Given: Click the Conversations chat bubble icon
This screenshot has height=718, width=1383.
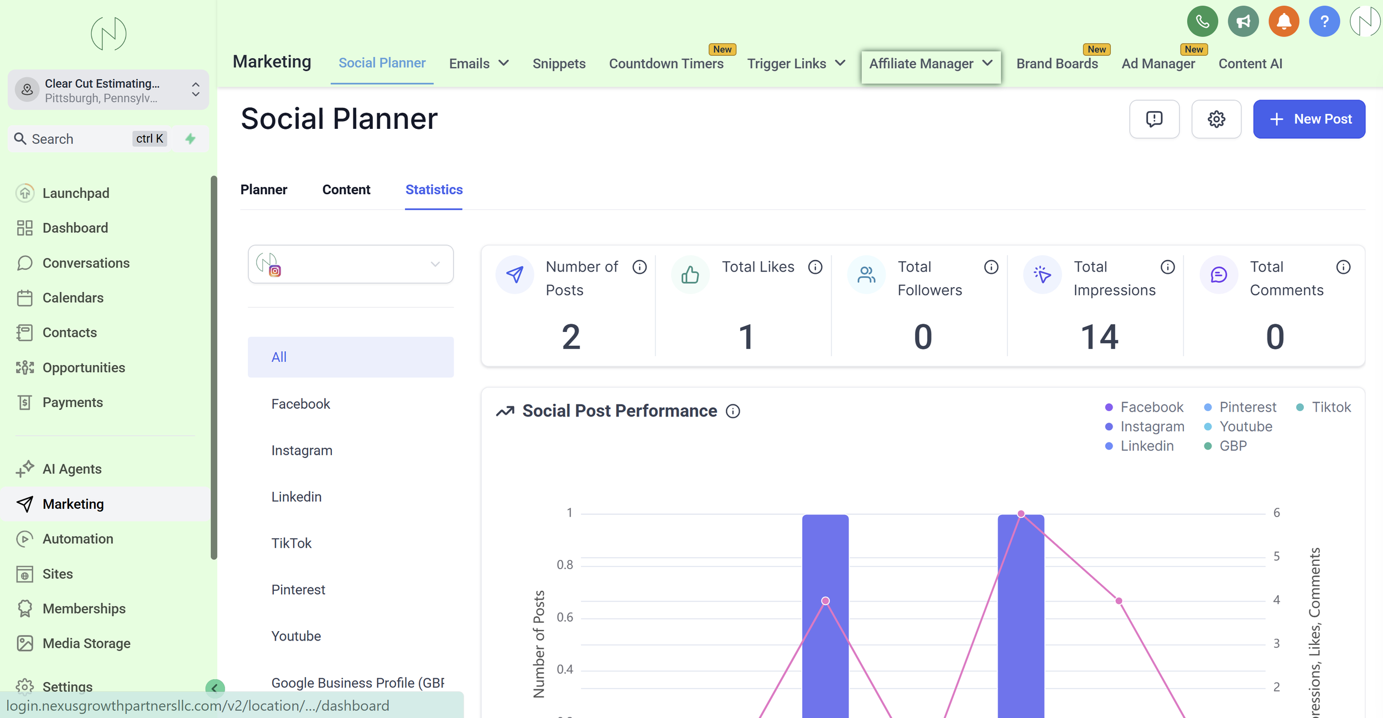Looking at the screenshot, I should pyautogui.click(x=25, y=263).
